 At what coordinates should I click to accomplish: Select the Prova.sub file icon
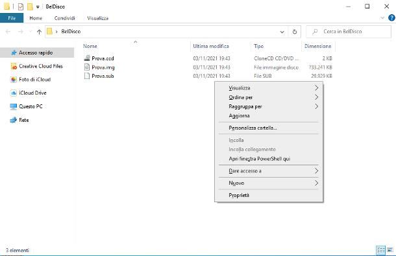(x=87, y=76)
